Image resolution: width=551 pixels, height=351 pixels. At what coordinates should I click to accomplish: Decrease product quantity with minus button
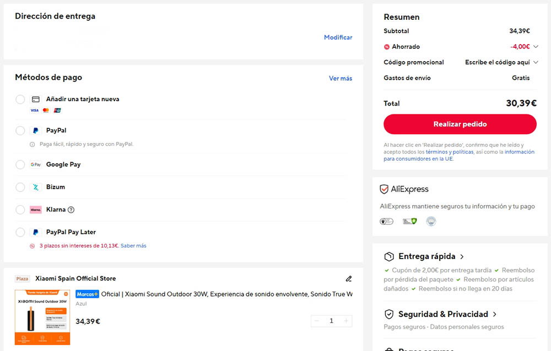click(x=317, y=321)
